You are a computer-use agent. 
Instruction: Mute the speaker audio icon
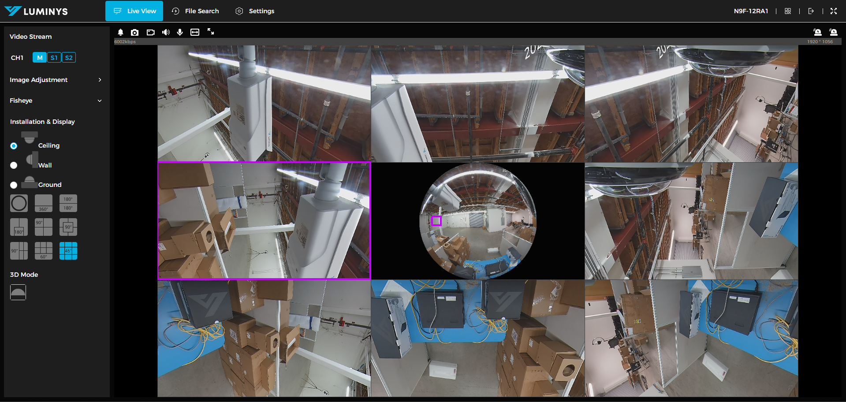tap(166, 32)
